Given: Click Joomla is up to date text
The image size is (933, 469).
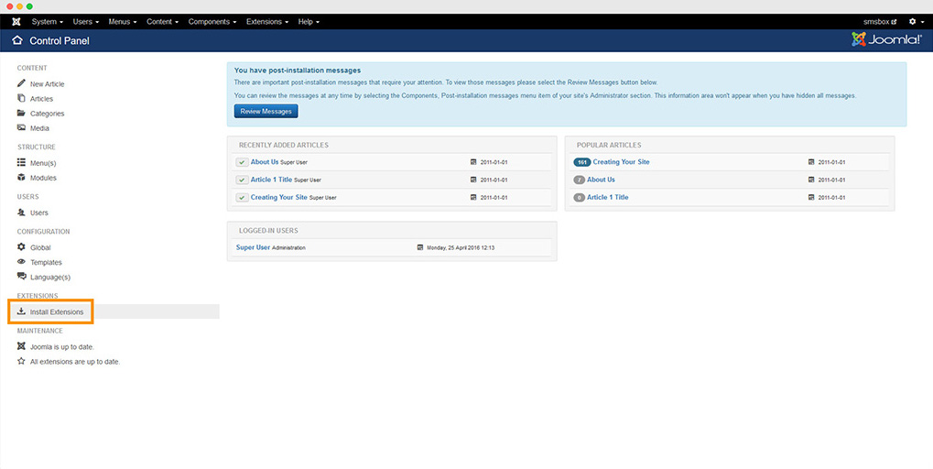Looking at the screenshot, I should pos(62,347).
